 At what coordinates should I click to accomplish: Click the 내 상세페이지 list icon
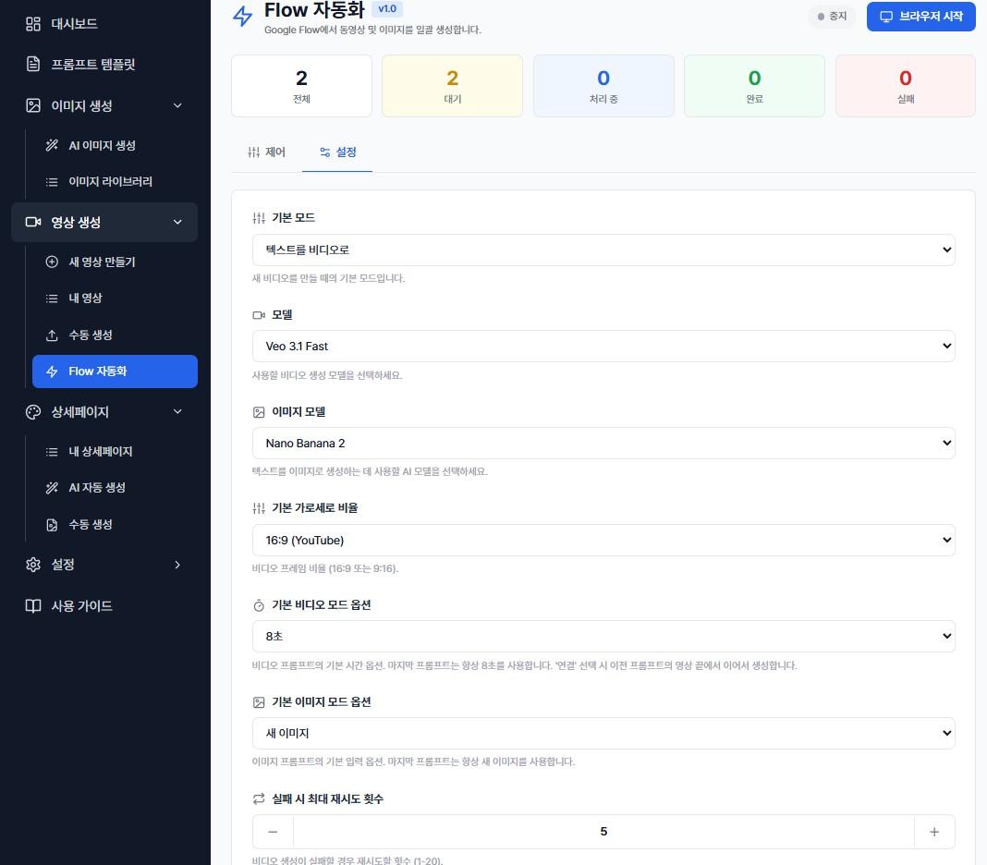point(52,451)
